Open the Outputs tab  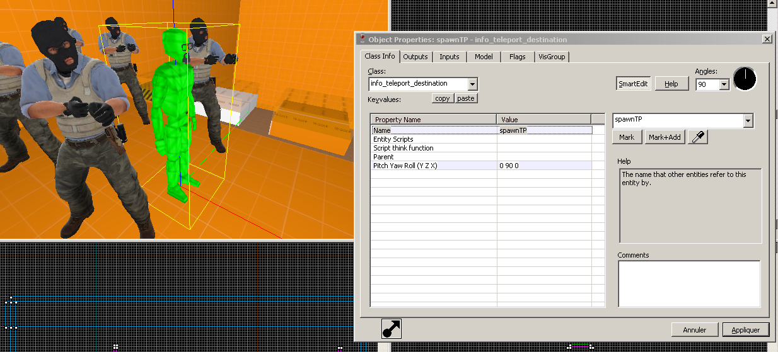[415, 57]
